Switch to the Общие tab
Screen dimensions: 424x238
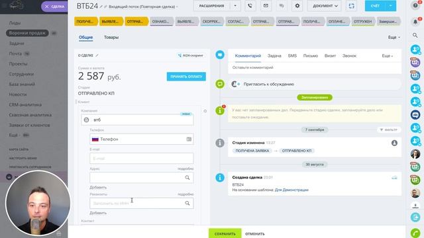(x=85, y=37)
